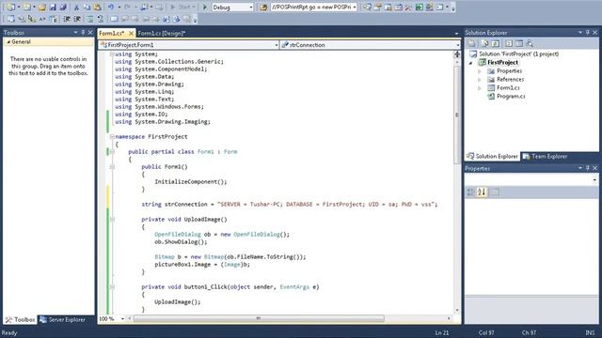602x338 pixels.
Task: Select the Server Explorer tab
Action: click(x=63, y=319)
